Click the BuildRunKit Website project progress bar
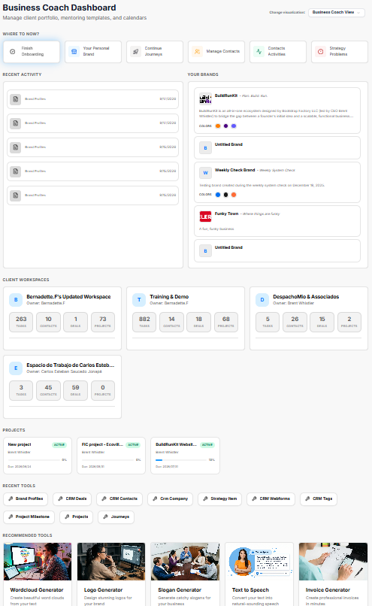 click(181, 460)
